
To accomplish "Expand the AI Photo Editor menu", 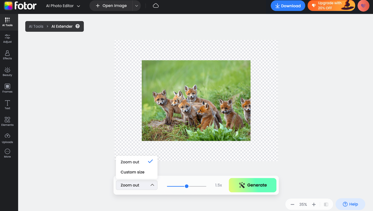I will coord(63,6).
